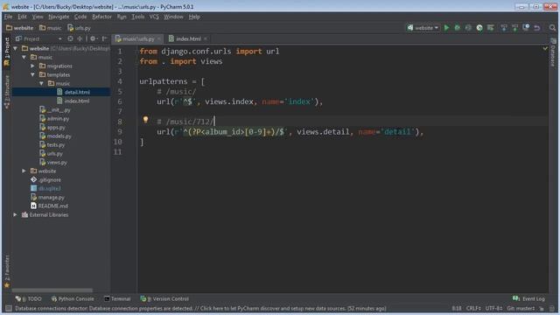Select manage.py in the project tree

[51, 197]
